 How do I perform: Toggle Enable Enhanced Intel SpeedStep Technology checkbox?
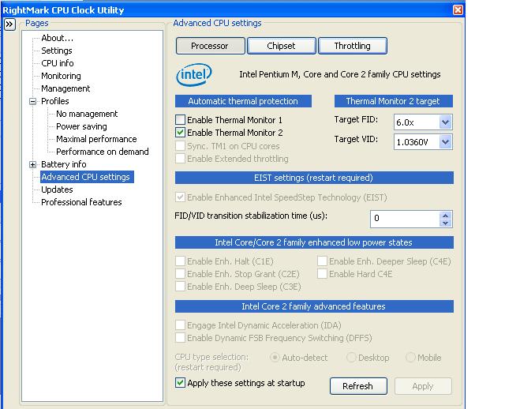coord(180,197)
